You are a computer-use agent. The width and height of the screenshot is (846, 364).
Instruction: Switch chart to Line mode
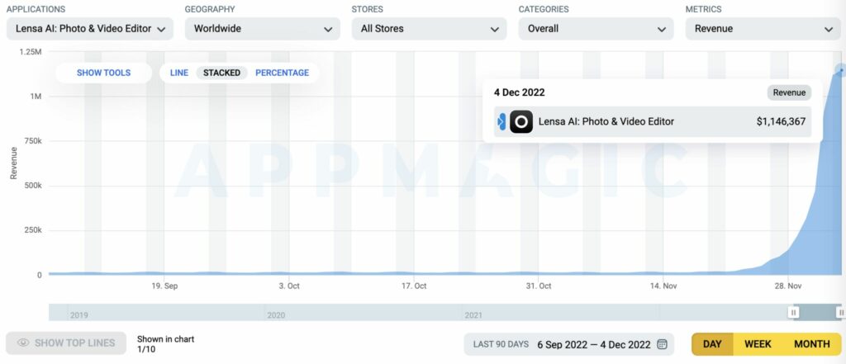click(179, 73)
